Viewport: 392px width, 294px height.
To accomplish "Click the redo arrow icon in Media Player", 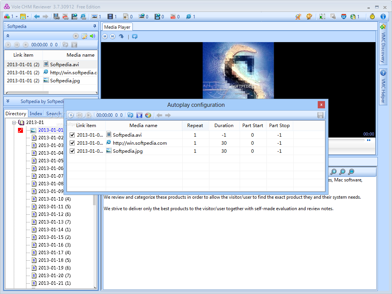I will (x=121, y=36).
